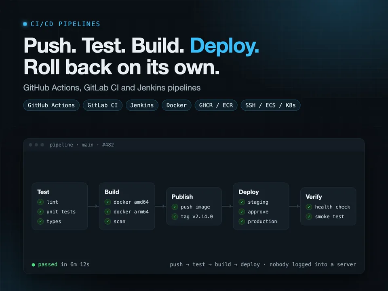The image size is (388, 291).
Task: Click the 'lint' job label
Action: (53, 202)
